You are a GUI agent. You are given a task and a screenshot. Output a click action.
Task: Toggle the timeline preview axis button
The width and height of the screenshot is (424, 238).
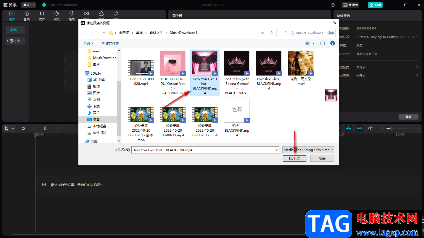pos(371,128)
